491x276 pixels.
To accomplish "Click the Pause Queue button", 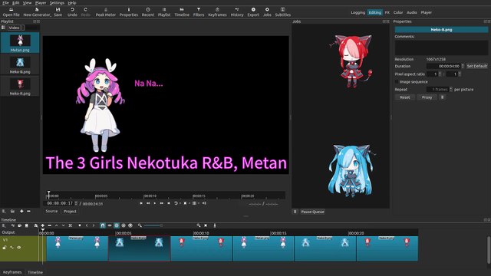I will click(x=312, y=212).
